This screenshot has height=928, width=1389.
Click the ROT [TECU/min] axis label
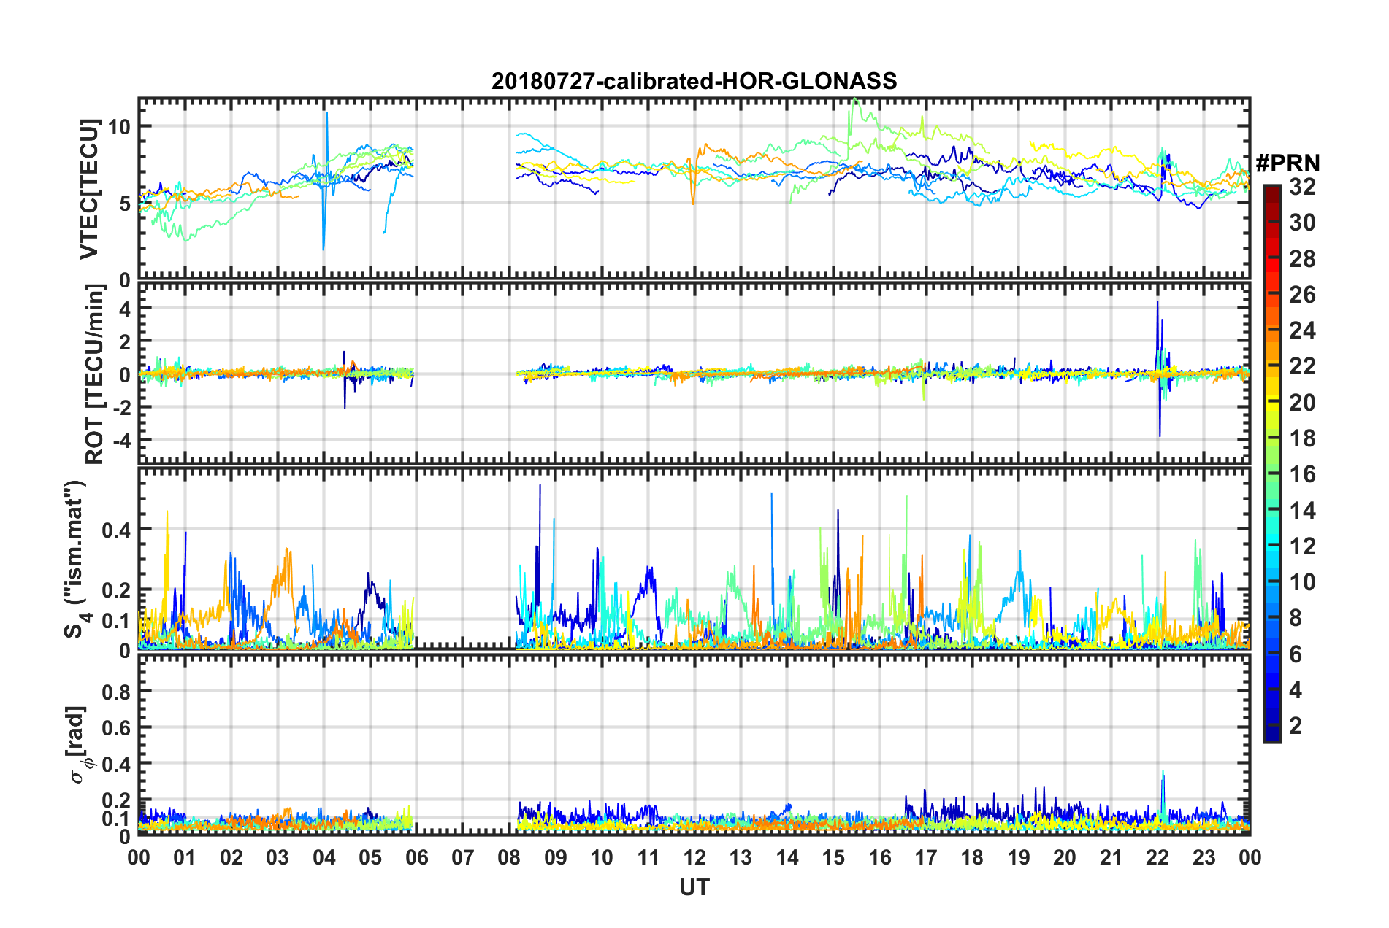click(95, 374)
